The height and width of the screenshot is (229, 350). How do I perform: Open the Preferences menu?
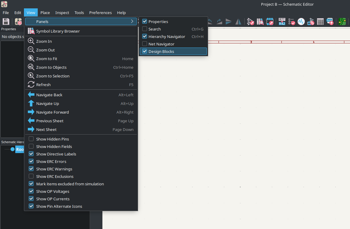click(100, 13)
